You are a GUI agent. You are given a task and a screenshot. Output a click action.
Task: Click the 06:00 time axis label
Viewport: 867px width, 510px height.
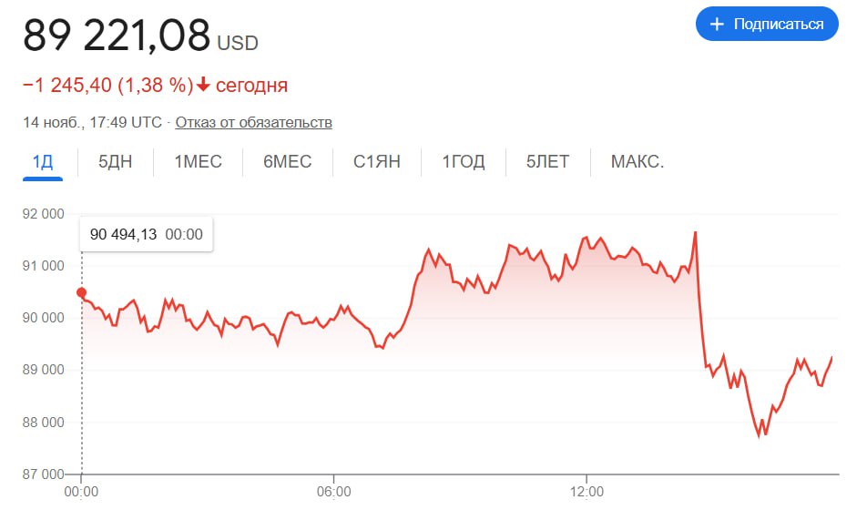334,492
